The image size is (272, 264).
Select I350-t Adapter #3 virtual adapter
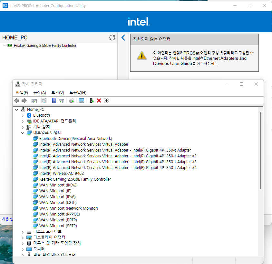click(x=118, y=162)
